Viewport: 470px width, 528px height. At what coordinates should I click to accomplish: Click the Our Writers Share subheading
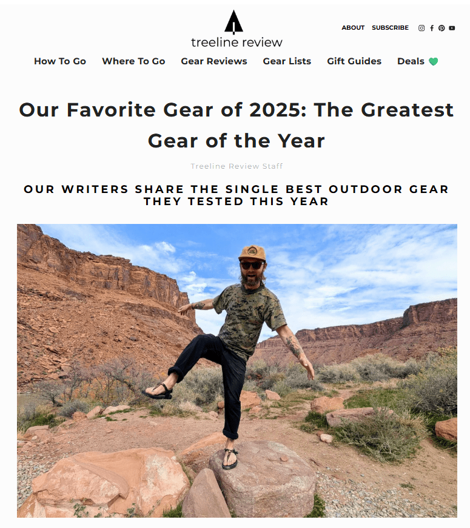pos(237,195)
